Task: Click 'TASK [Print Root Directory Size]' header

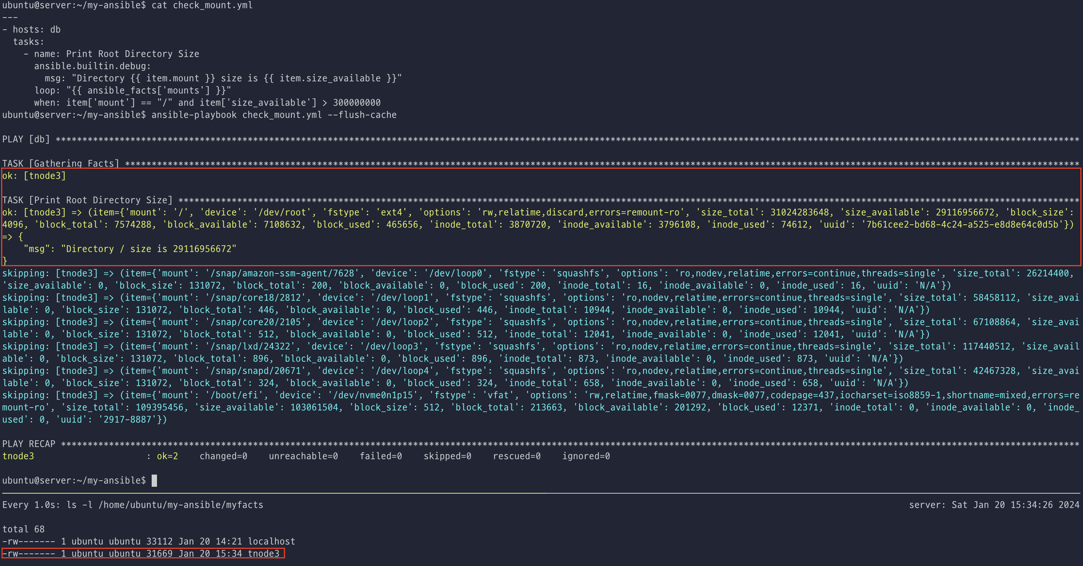Action: point(87,200)
